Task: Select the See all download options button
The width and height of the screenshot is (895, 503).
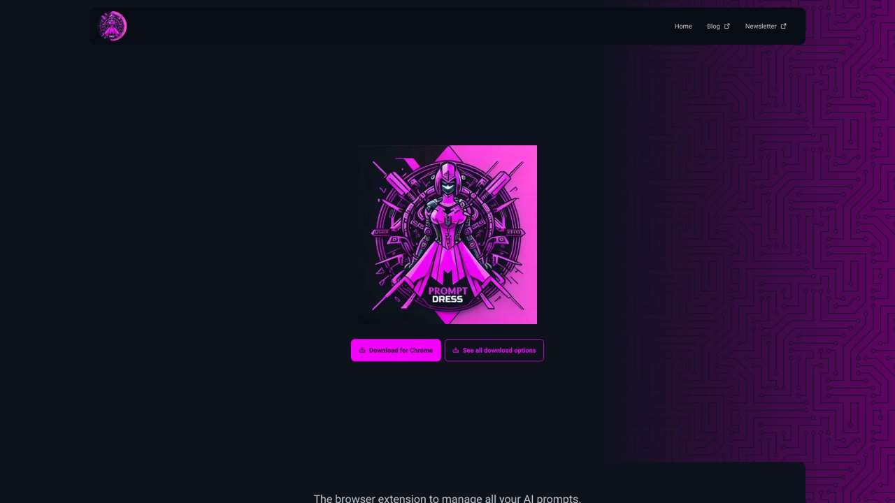Action: (x=494, y=350)
